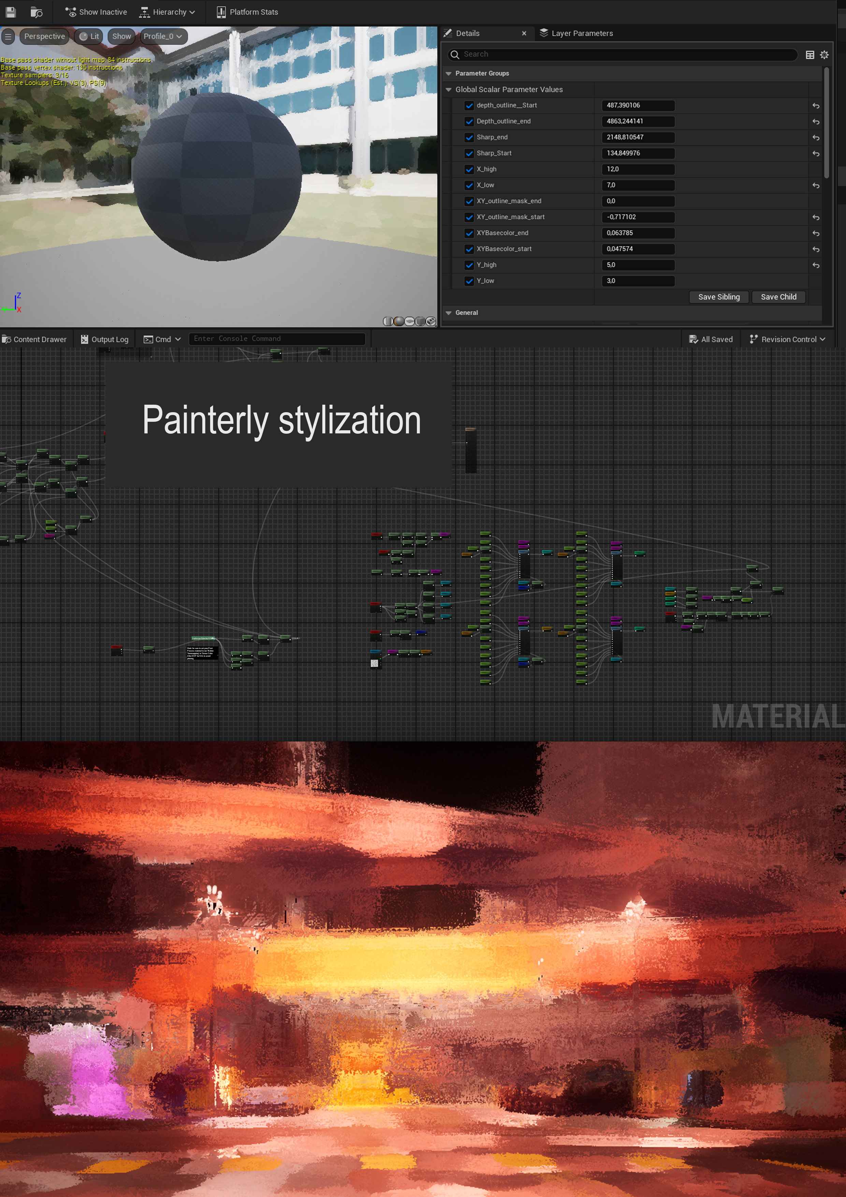
Task: Toggle Sharp_end parameter override checkbox
Action: 469,138
